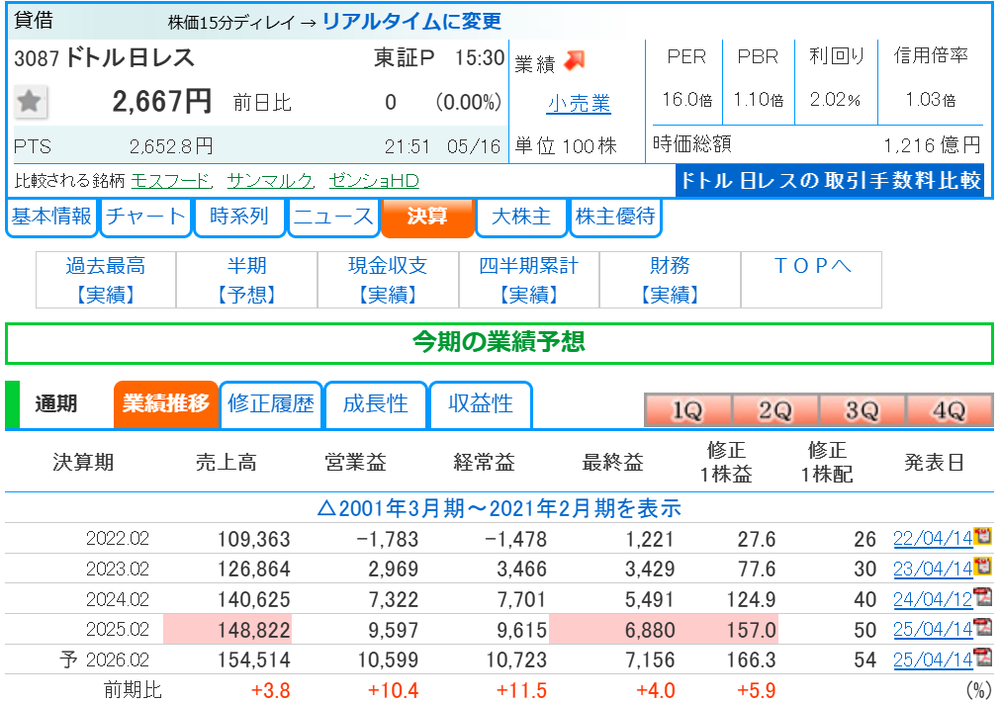Image resolution: width=1000 pixels, height=704 pixels.
Task: Click the 最終益 column header
Action: pyautogui.click(x=613, y=463)
